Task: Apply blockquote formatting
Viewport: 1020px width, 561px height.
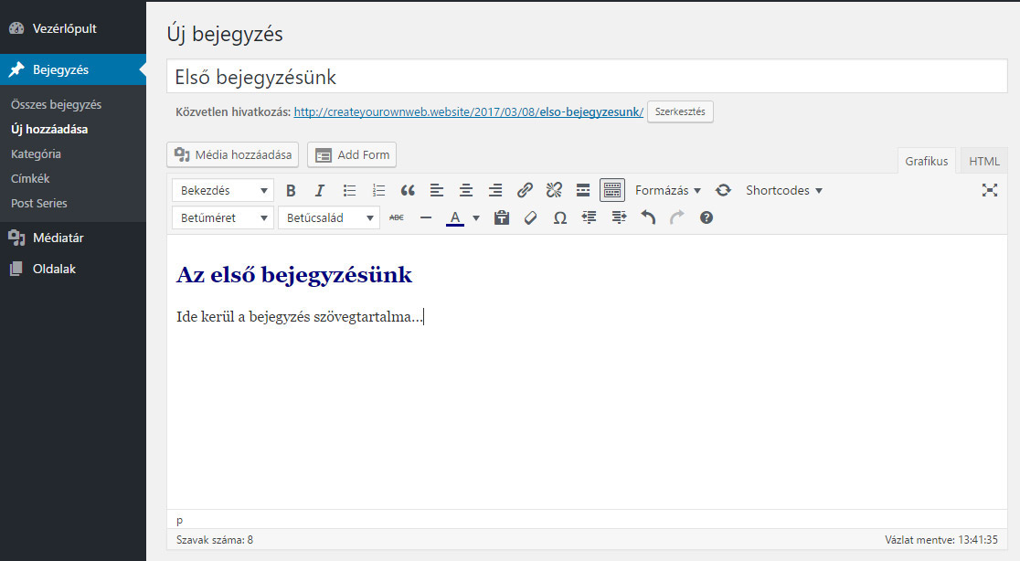Action: coord(408,190)
